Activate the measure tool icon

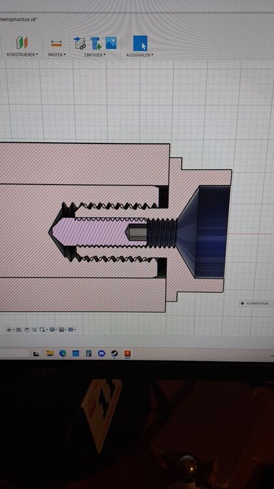pos(57,43)
